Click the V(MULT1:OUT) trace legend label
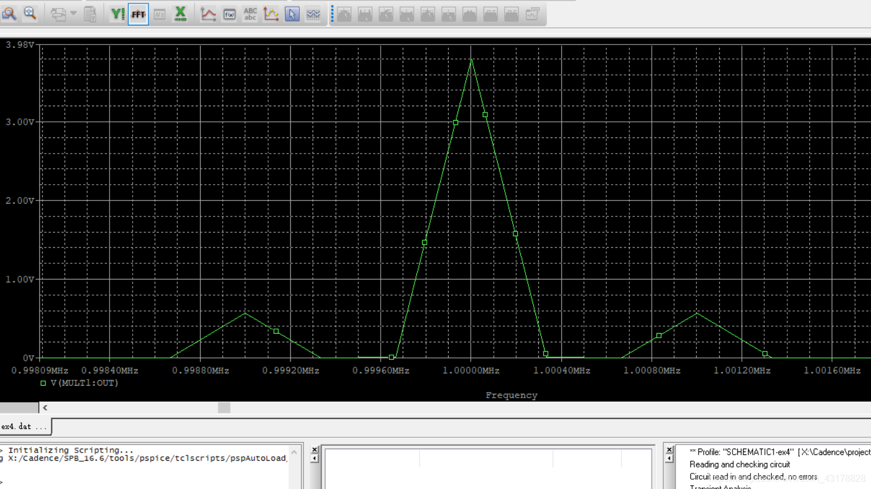The width and height of the screenshot is (871, 489). click(84, 383)
